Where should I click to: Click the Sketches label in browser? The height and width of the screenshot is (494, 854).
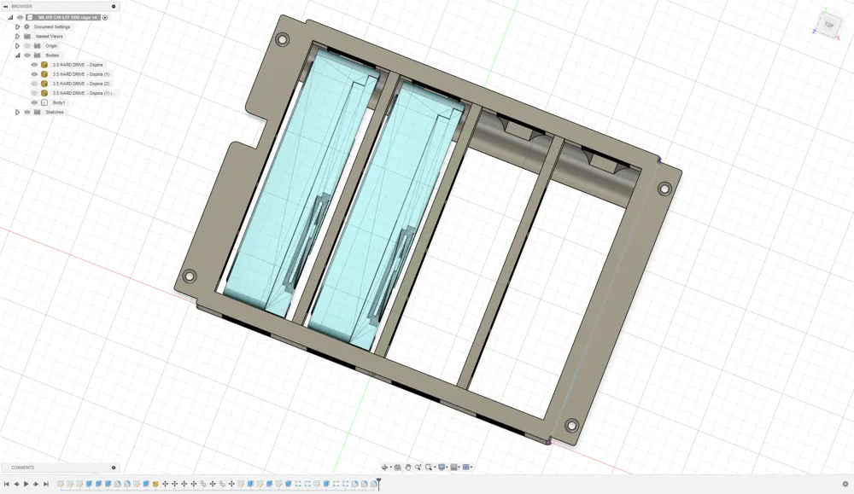[55, 112]
